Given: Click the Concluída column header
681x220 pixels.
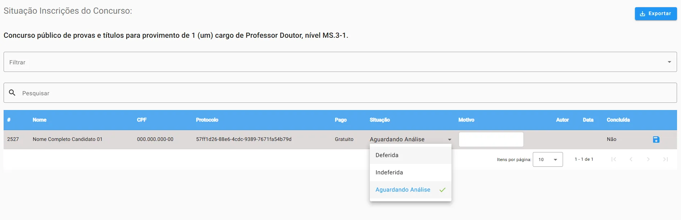Looking at the screenshot, I should [x=618, y=120].
